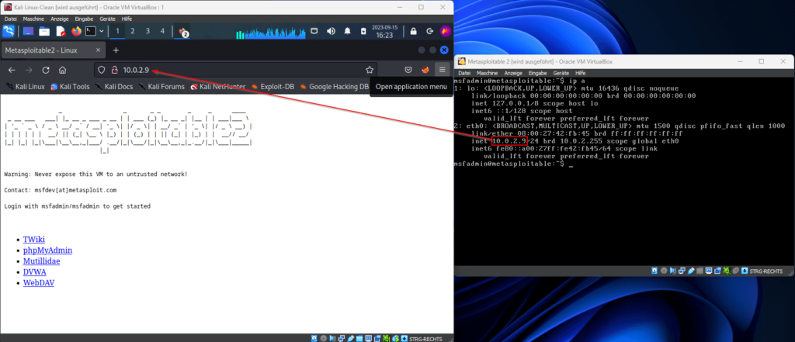Bookmark this page with the star icon
The height and width of the screenshot is (342, 795).
click(x=370, y=70)
